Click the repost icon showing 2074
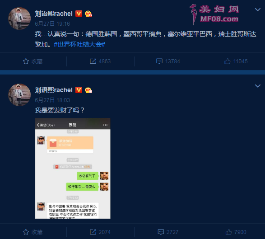Image resolution: width=265 pixels, height=239 pixels. (x=93, y=232)
